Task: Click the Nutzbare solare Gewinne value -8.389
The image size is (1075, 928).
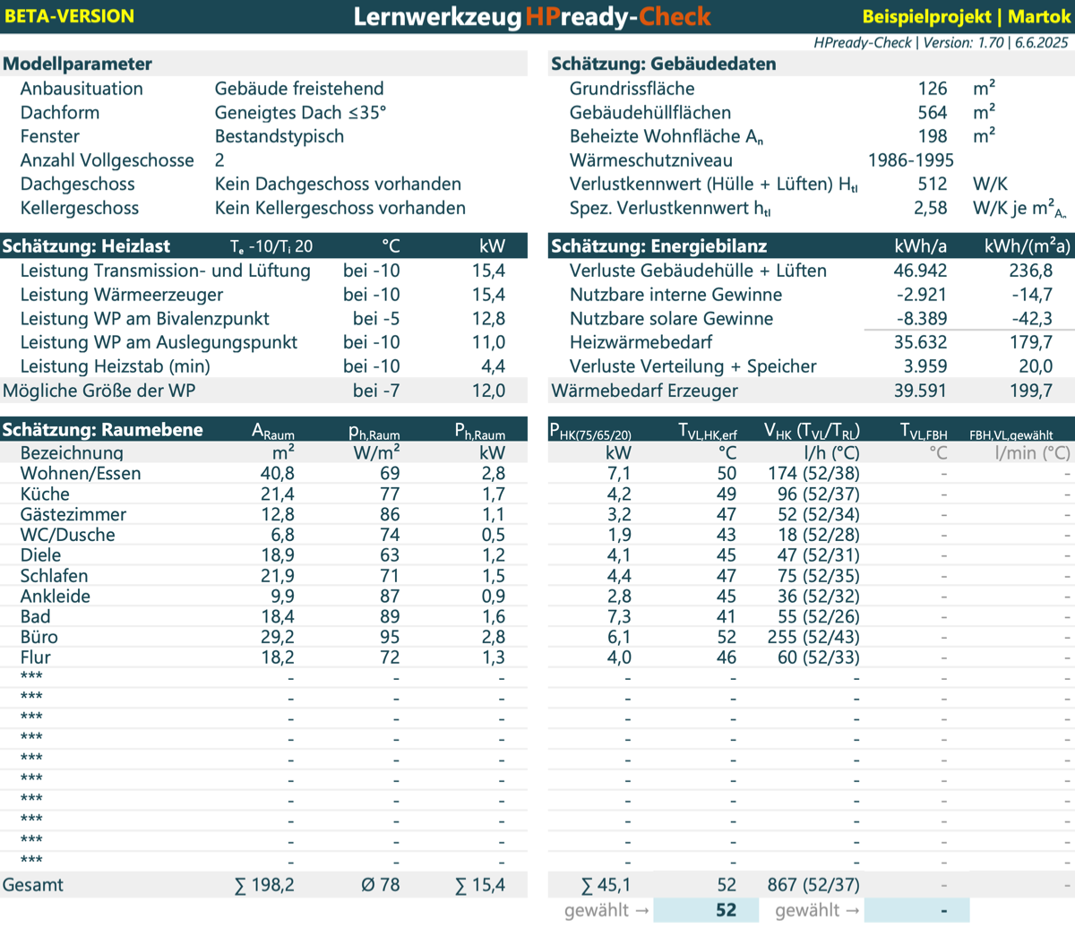Action: coord(922,319)
